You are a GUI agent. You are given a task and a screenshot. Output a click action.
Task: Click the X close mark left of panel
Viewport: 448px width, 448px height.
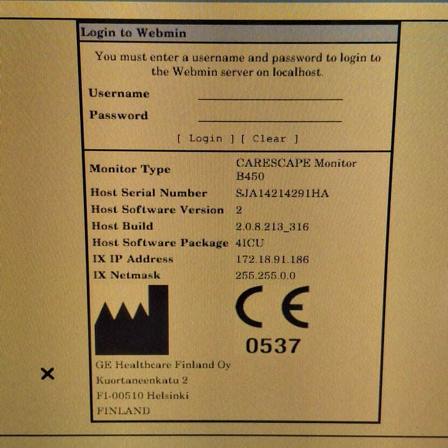[47, 373]
